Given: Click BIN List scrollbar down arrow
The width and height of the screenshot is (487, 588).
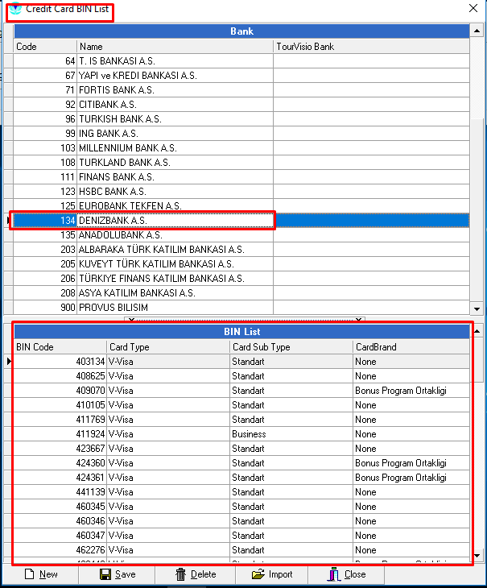Looking at the screenshot, I should pyautogui.click(x=477, y=556).
